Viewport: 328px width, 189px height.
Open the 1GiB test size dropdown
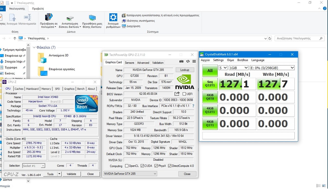point(239,68)
